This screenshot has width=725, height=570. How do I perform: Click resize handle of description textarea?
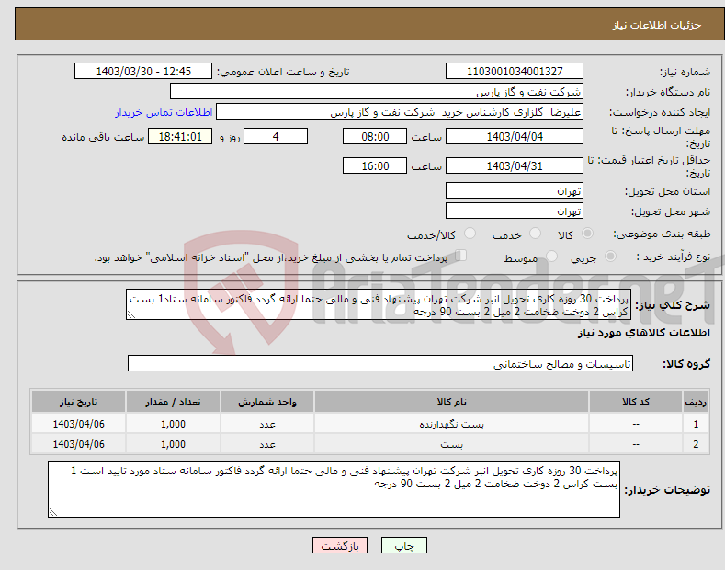pyautogui.click(x=131, y=315)
